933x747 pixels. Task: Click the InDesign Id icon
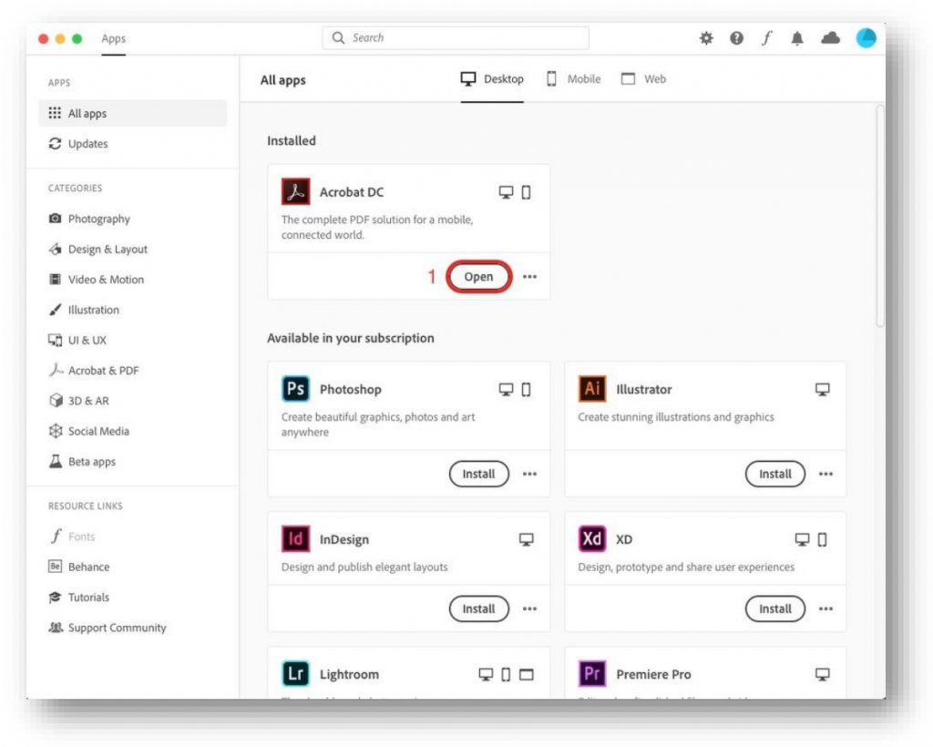(x=296, y=539)
